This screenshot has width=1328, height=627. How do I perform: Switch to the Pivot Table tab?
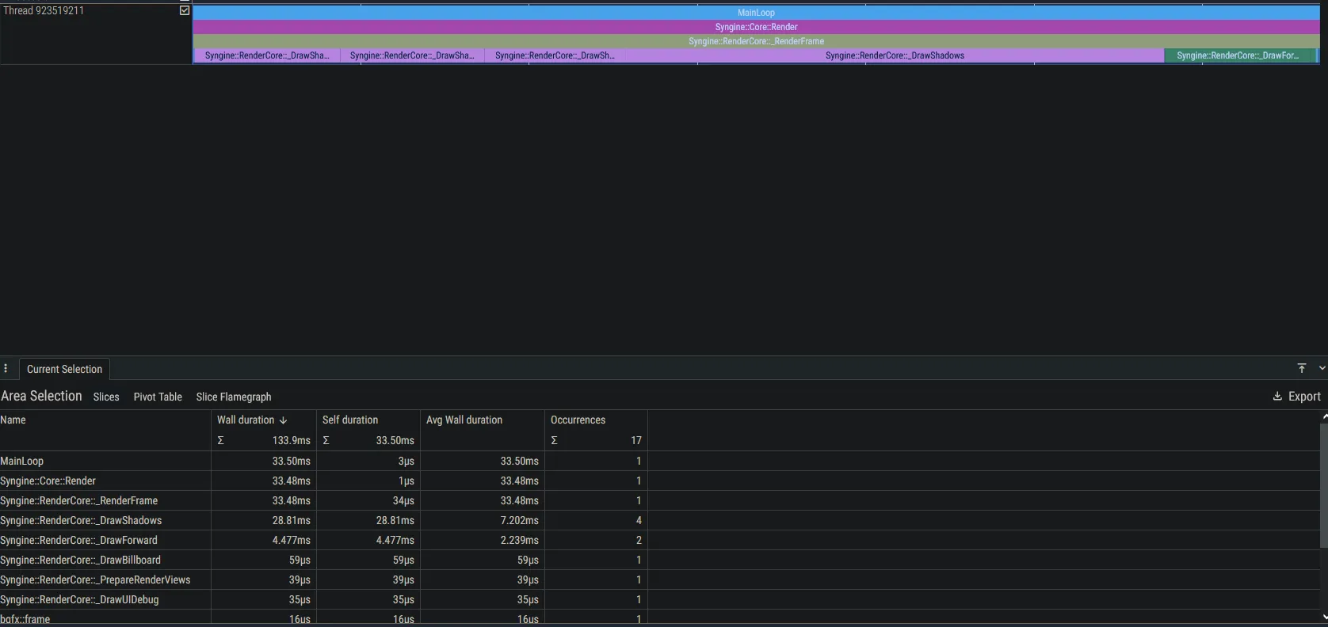158,397
